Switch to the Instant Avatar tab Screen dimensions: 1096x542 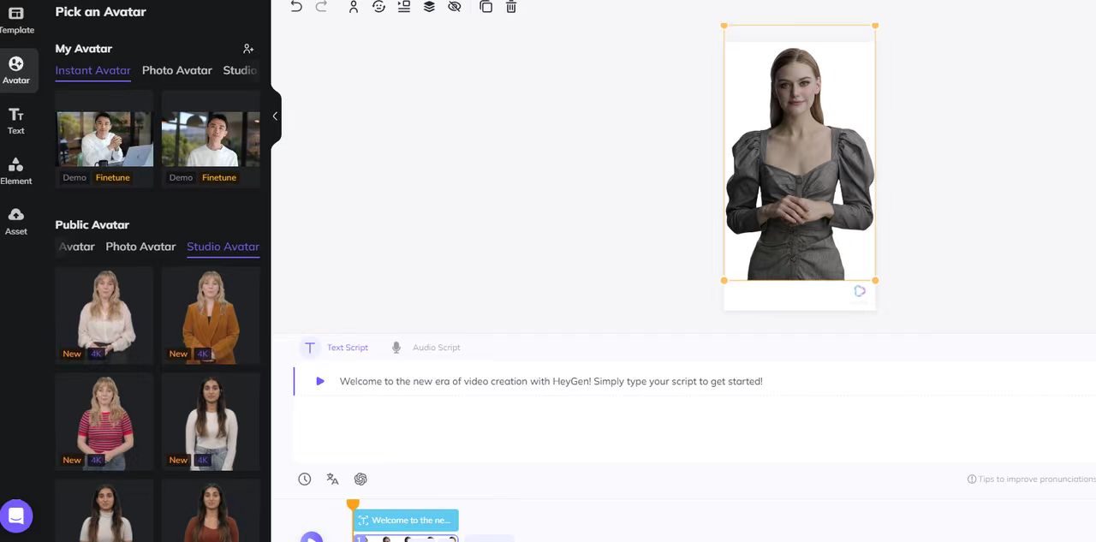[93, 70]
